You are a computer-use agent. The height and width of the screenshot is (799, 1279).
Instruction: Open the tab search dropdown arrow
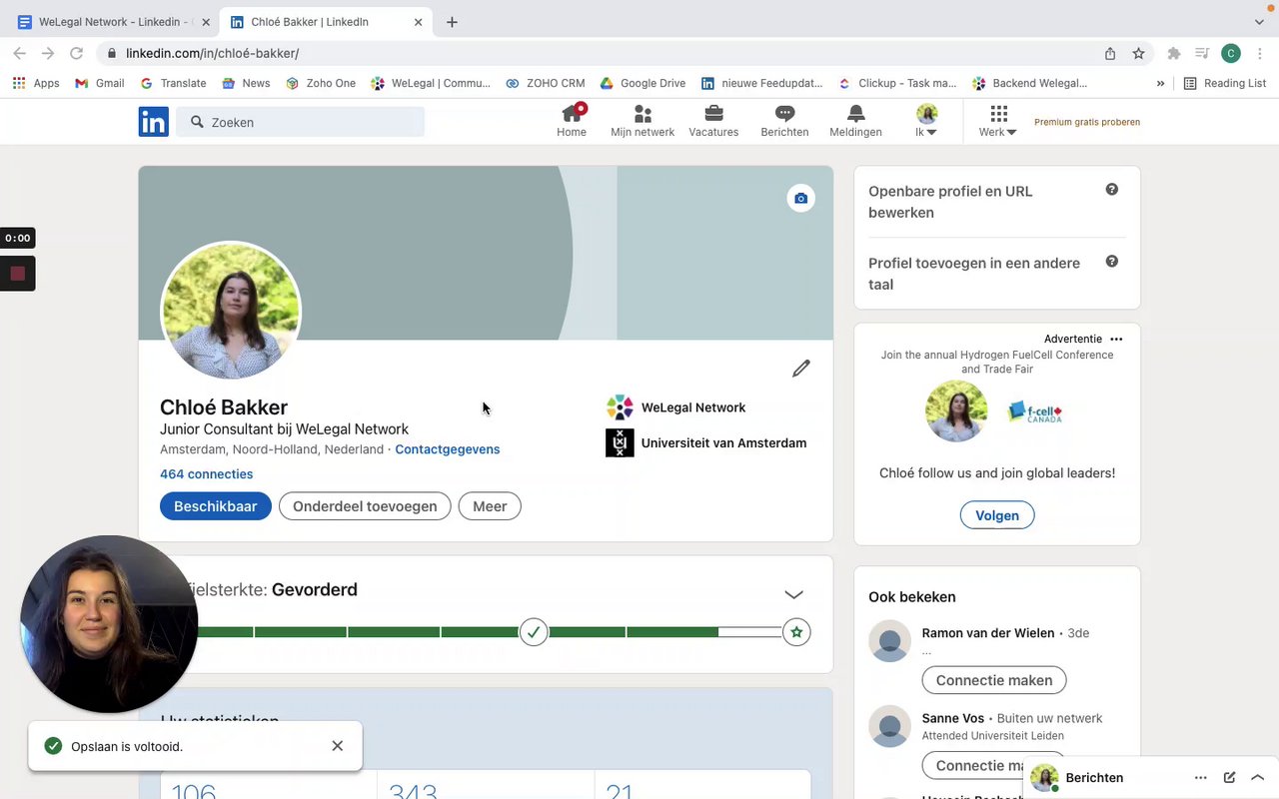point(1259,22)
